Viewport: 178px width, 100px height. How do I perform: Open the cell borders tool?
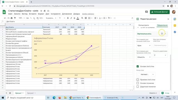[x=86, y=18]
